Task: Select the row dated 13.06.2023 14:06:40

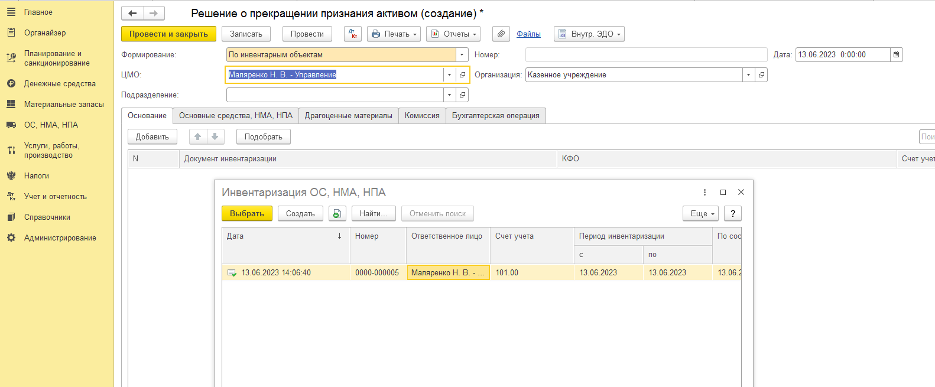Action: (x=482, y=272)
